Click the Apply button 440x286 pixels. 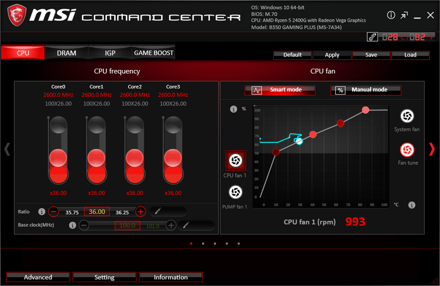coord(332,55)
